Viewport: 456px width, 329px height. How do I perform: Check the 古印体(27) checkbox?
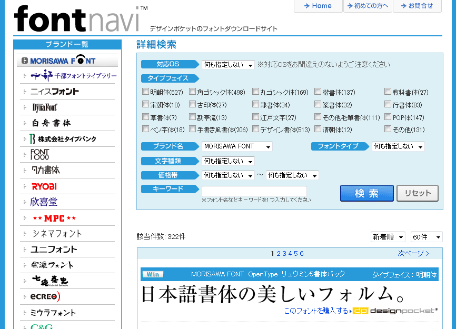192,104
